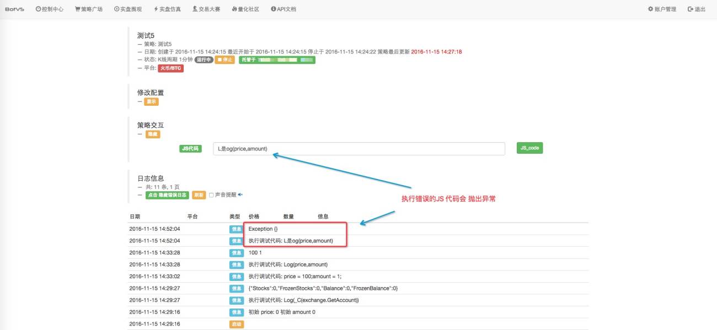Open the API文档 documentation link
Image resolution: width=717 pixels, height=330 pixels.
tap(283, 9)
